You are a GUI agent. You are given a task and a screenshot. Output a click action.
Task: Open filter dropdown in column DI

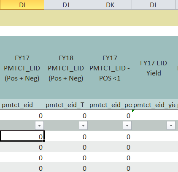pos(40,125)
